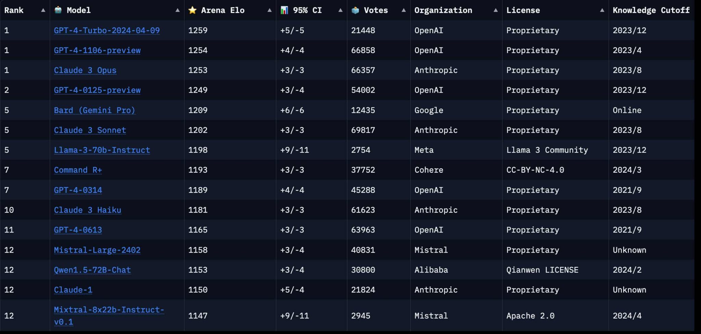Sort by Arena Elo using arrow
The image size is (701, 334).
pyautogui.click(x=269, y=10)
